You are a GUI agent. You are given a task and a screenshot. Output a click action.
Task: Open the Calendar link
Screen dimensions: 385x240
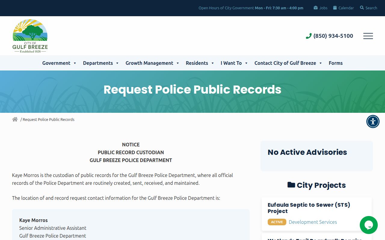(x=346, y=8)
